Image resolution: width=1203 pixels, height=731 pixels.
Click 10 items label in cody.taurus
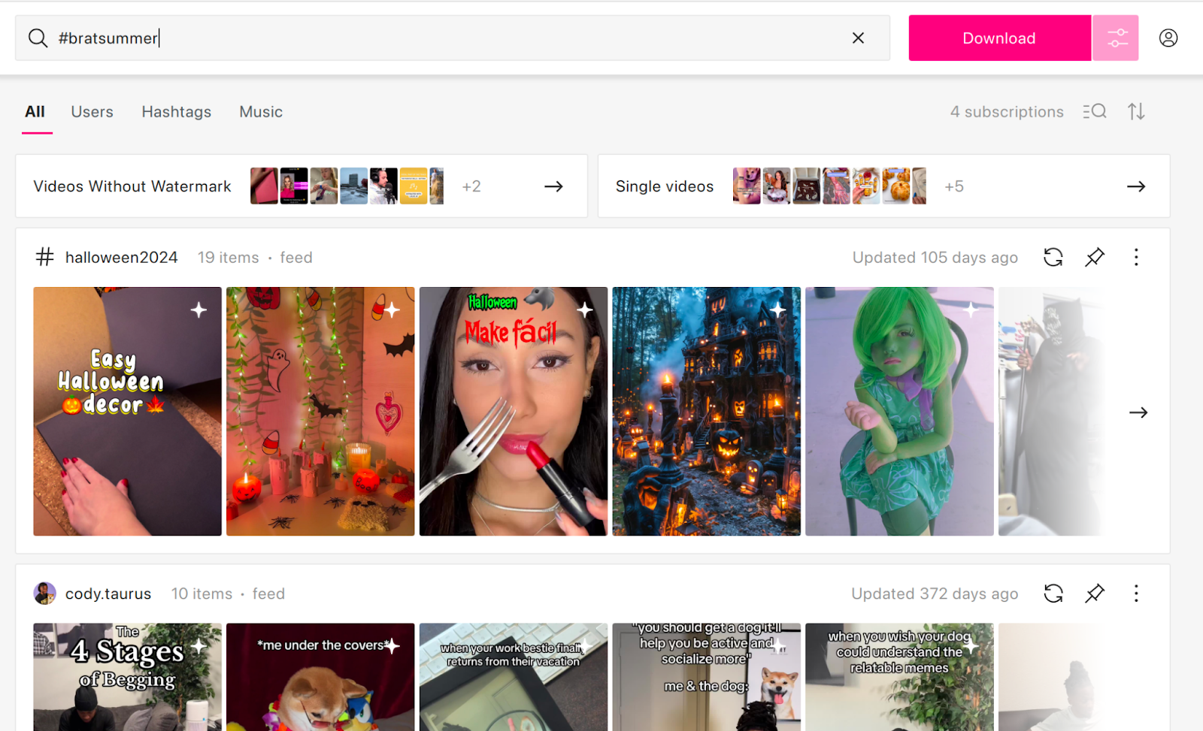(x=202, y=594)
